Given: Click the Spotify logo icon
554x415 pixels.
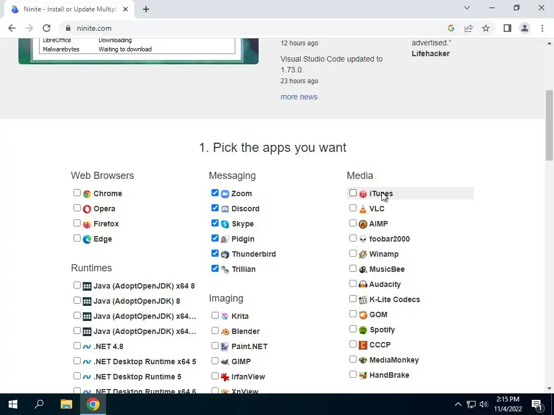Looking at the screenshot, I should (x=363, y=330).
